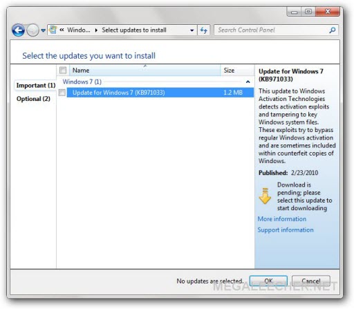Click 'Select updates to install' breadcrumb

(x=134, y=30)
